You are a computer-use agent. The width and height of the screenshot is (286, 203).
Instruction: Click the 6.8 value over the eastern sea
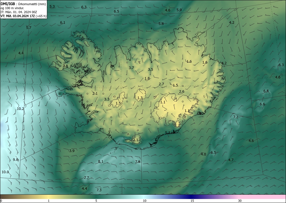tap(266, 91)
